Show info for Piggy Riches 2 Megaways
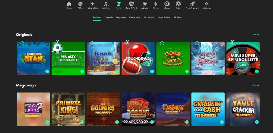Image resolution: width=273 pixels, height=133 pixels. point(47,122)
